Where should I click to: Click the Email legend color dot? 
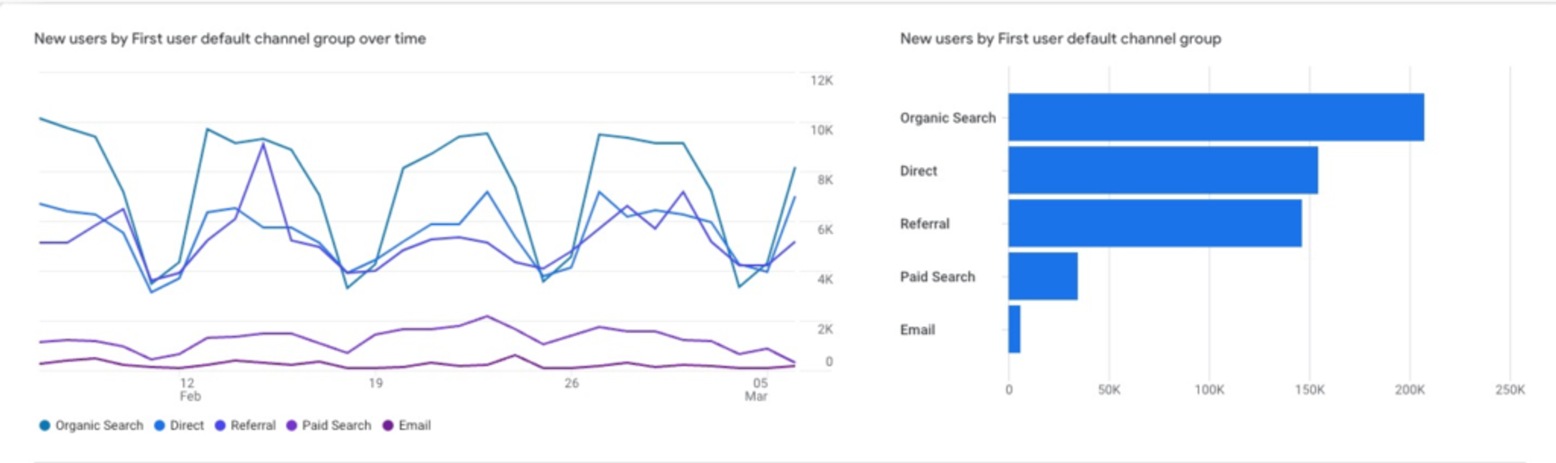[388, 426]
